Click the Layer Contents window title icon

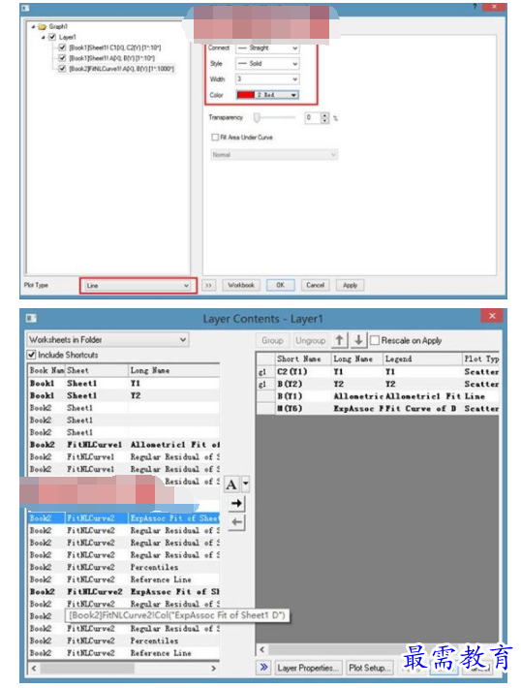coord(31,318)
